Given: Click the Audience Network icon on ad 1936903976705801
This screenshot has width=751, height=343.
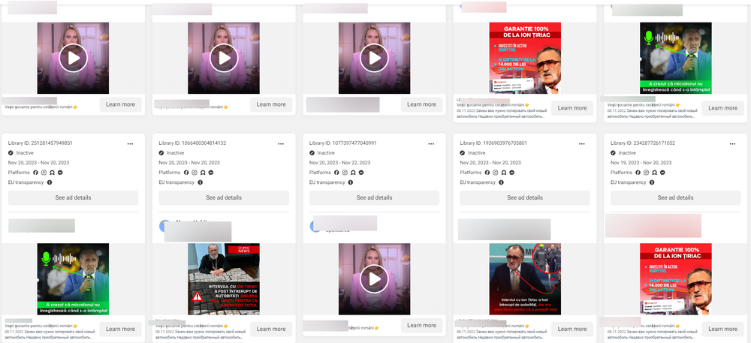Looking at the screenshot, I should tap(503, 173).
